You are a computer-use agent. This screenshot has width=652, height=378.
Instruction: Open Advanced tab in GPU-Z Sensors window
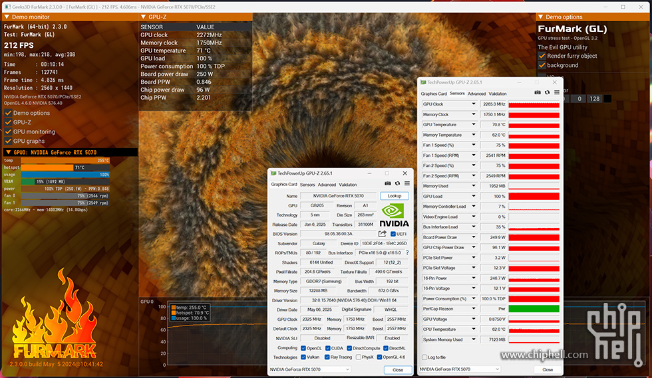476,94
